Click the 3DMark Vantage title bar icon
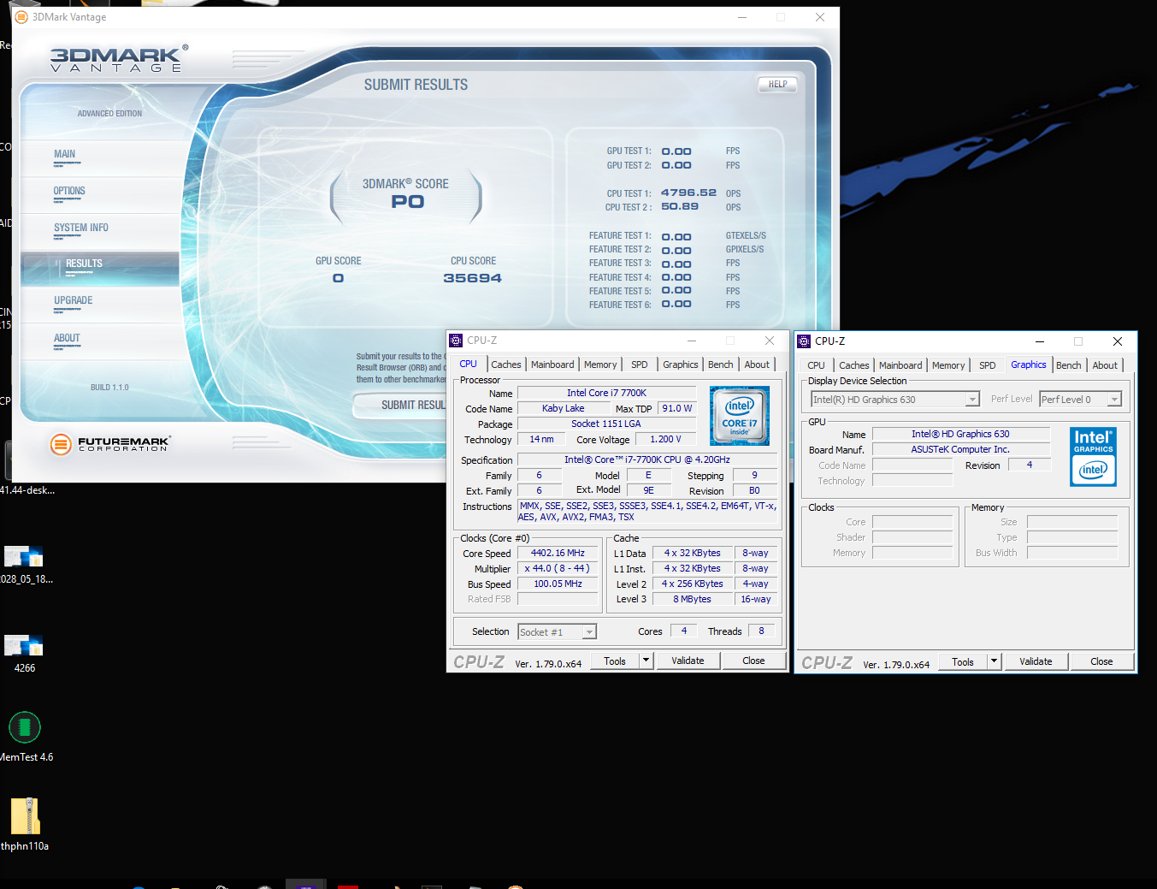This screenshot has width=1157, height=889. (x=21, y=17)
